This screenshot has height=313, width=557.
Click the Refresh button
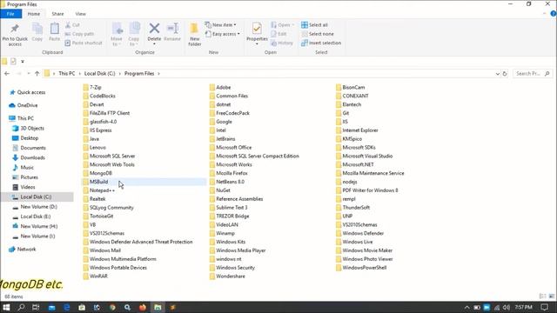click(505, 73)
